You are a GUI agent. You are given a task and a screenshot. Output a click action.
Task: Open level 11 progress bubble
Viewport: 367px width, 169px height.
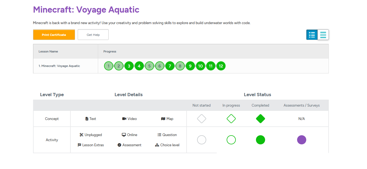click(211, 66)
